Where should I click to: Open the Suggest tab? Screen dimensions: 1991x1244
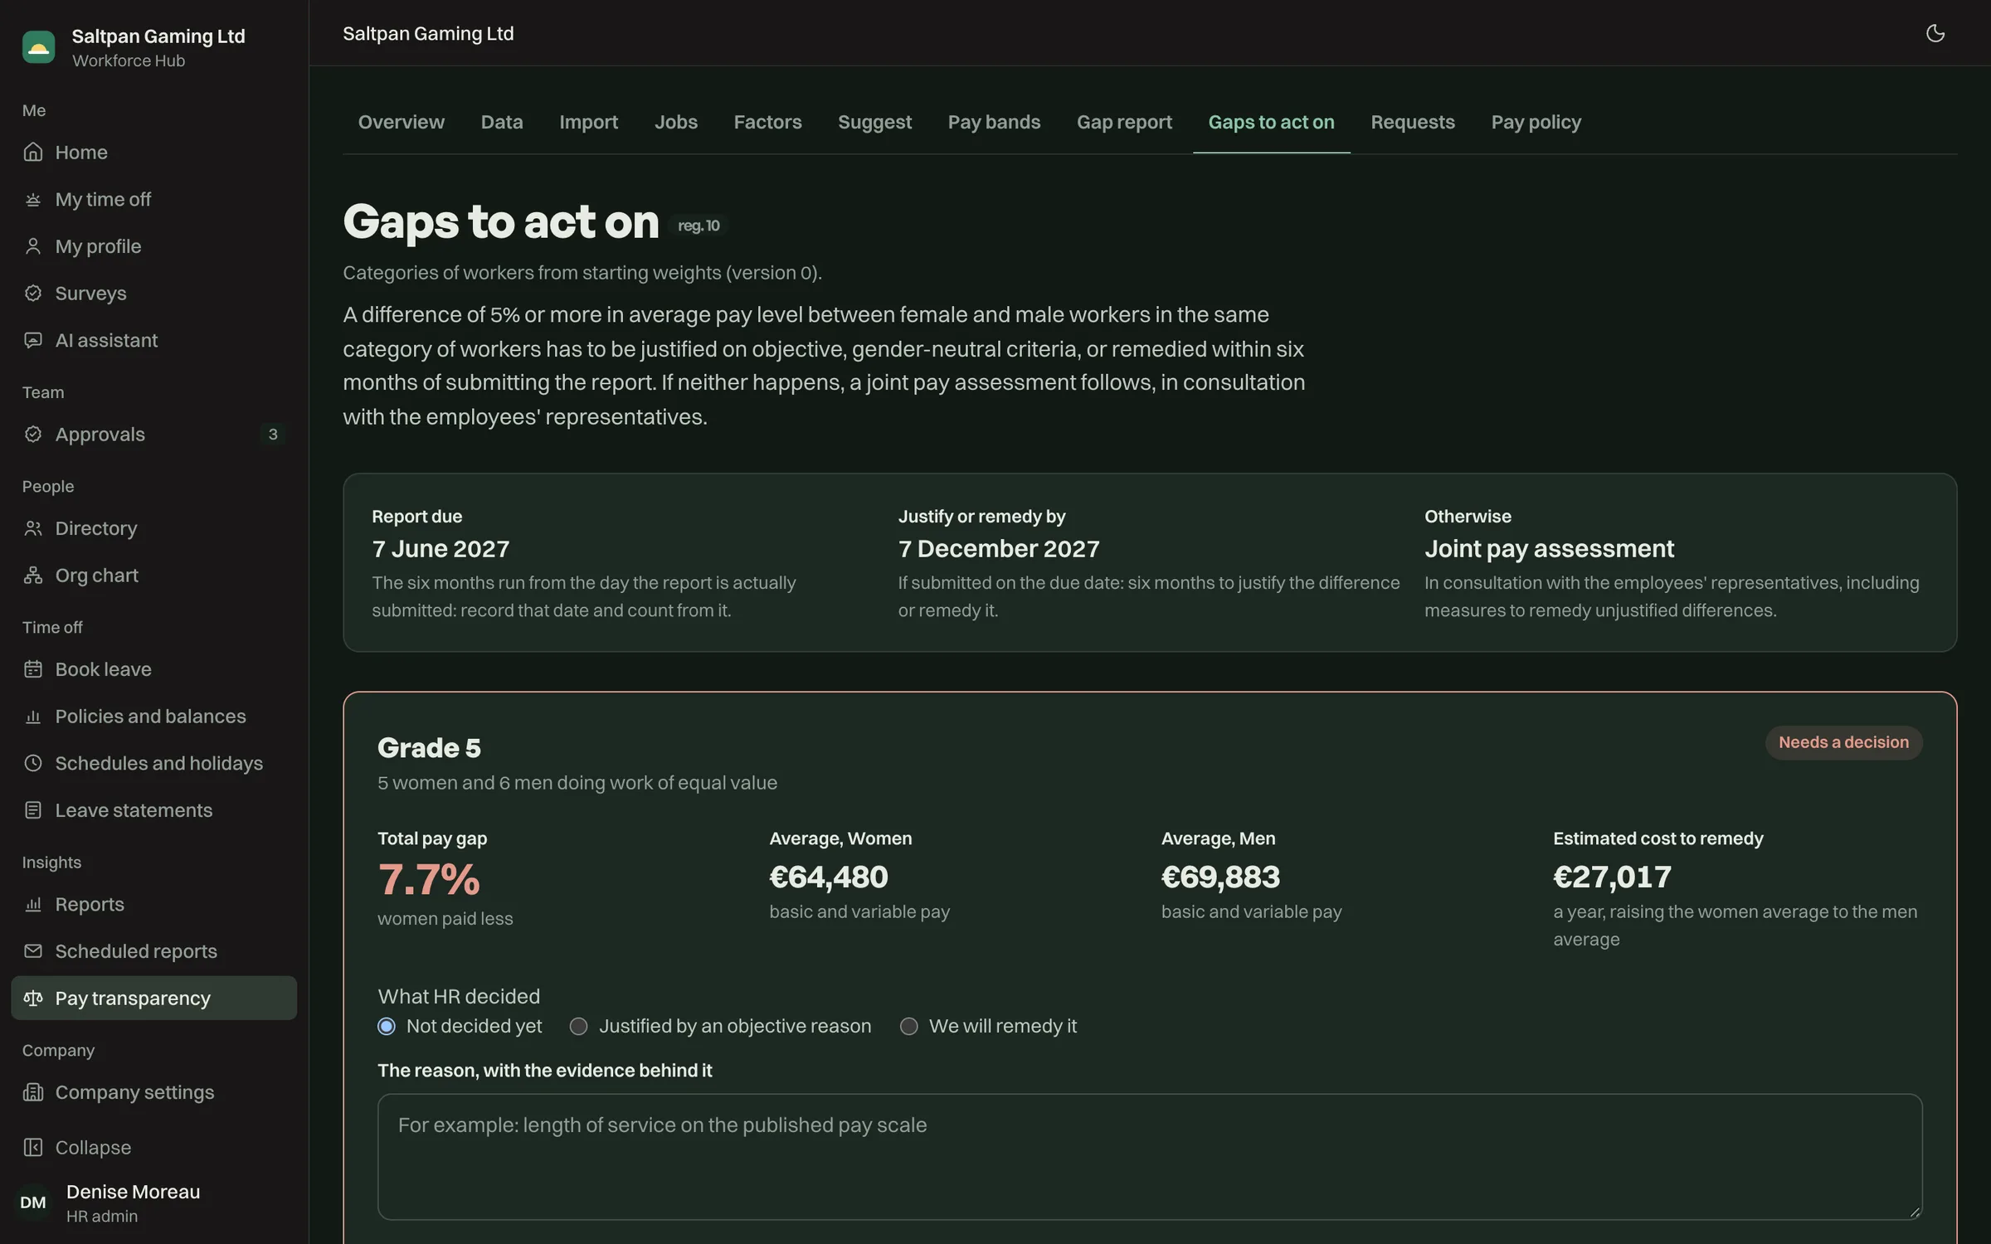874,122
